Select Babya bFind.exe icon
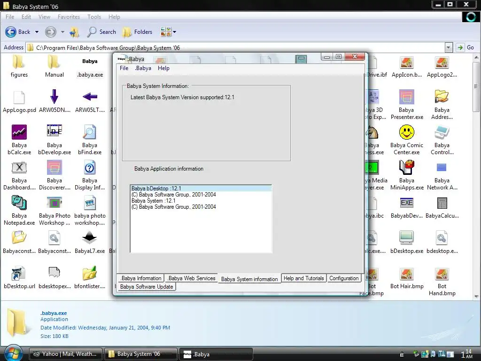This screenshot has height=361, width=481. [x=90, y=140]
